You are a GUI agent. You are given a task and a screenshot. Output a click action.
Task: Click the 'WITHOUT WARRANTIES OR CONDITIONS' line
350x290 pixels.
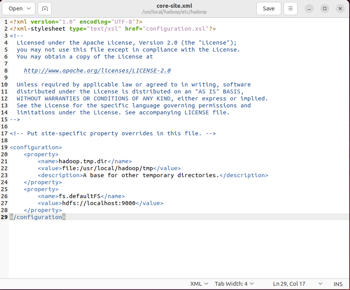142,98
